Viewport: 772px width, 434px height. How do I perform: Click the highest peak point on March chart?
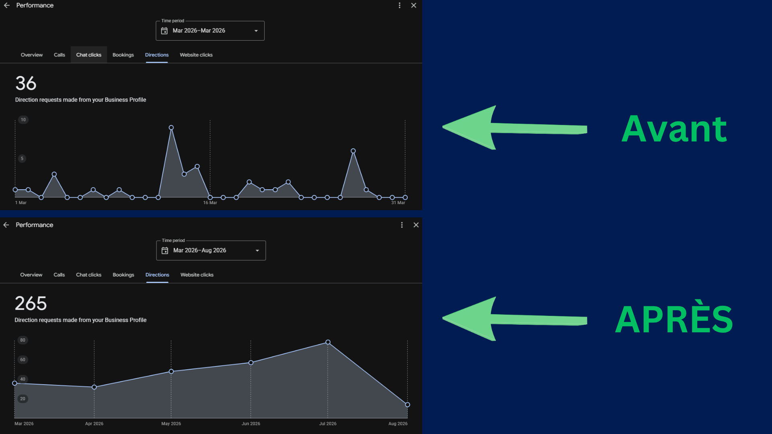pyautogui.click(x=171, y=127)
